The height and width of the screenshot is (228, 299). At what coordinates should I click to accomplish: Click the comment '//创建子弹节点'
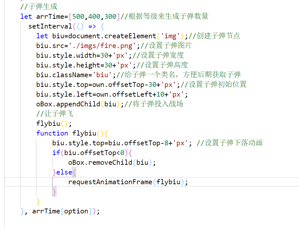(214, 36)
